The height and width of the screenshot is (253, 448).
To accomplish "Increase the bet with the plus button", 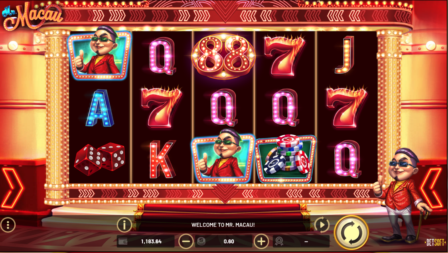I will 261,241.
